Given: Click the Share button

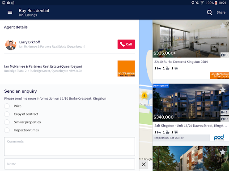Looking at the screenshot, I should [221, 12].
